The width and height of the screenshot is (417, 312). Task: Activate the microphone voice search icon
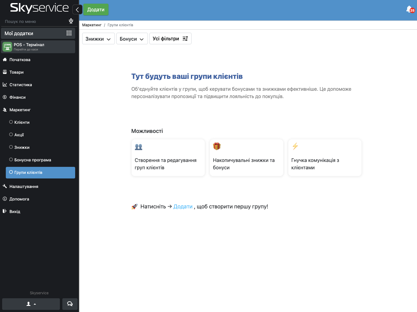pyautogui.click(x=71, y=21)
